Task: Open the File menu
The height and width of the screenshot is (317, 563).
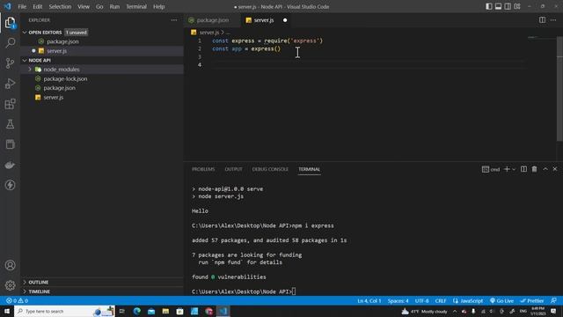Action: (22, 6)
